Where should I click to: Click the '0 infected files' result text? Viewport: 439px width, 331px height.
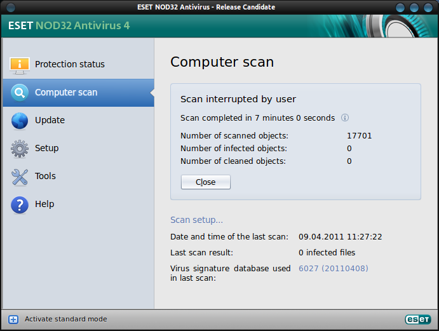coord(327,253)
